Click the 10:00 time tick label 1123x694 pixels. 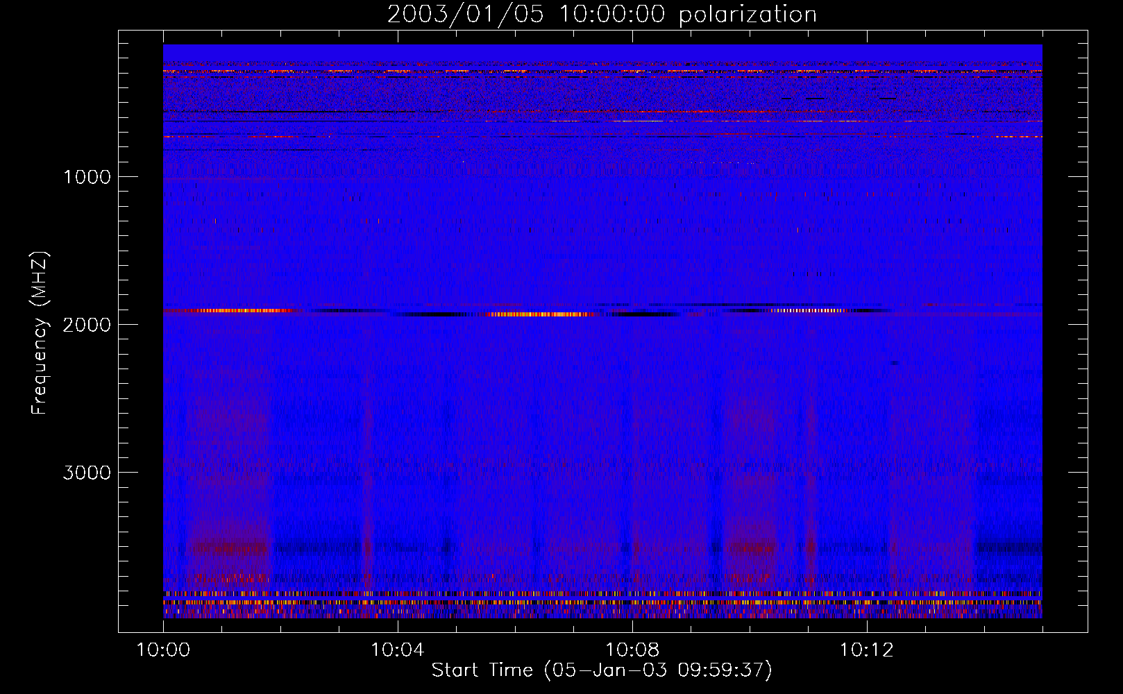[x=163, y=650]
